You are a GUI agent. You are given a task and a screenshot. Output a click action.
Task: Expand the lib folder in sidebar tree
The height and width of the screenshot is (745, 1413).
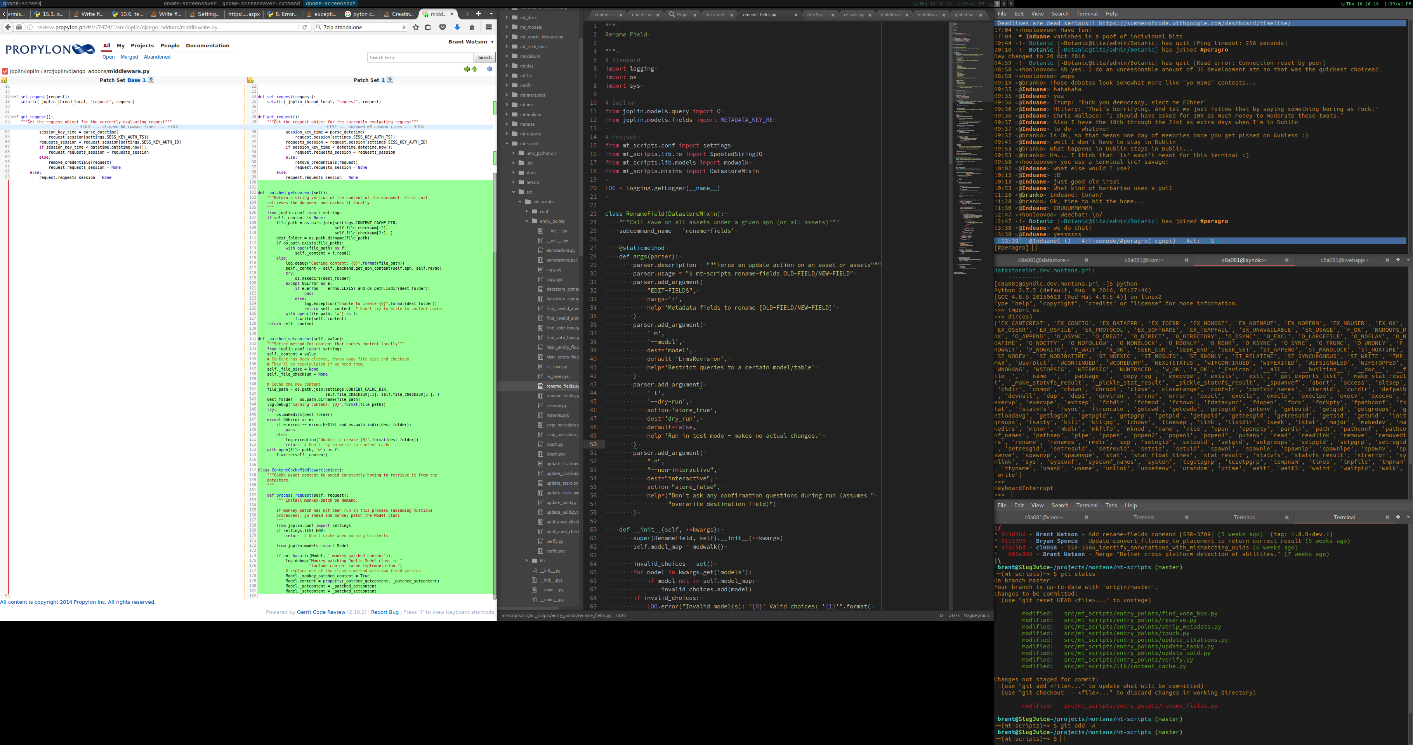click(x=527, y=560)
